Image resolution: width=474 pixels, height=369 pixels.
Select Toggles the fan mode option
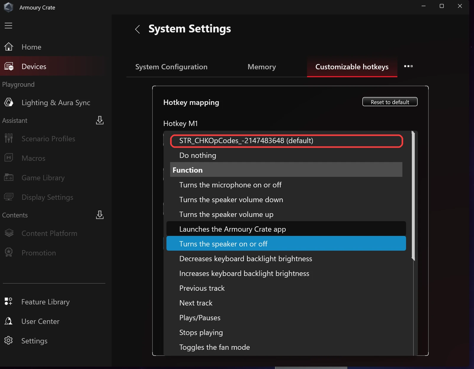pos(286,347)
